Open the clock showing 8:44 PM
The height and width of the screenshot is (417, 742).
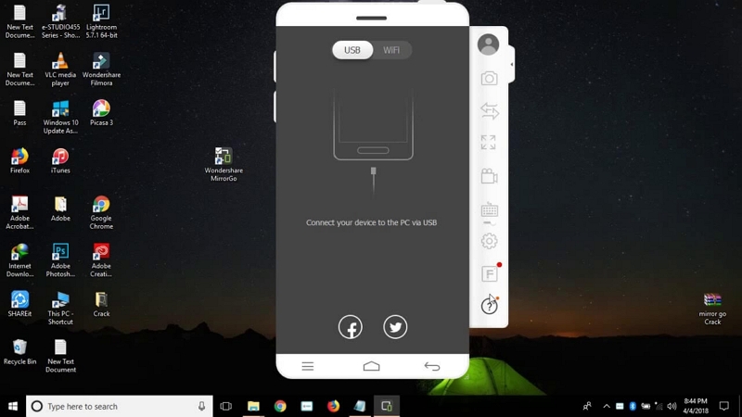pos(695,406)
